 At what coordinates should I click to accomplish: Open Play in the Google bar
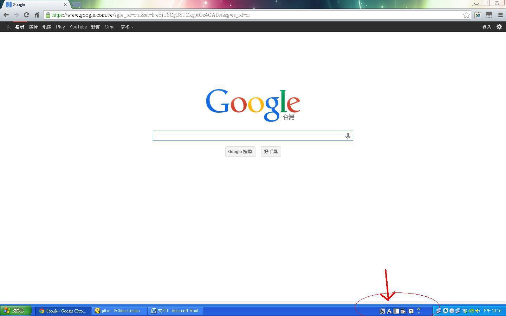pyautogui.click(x=60, y=27)
